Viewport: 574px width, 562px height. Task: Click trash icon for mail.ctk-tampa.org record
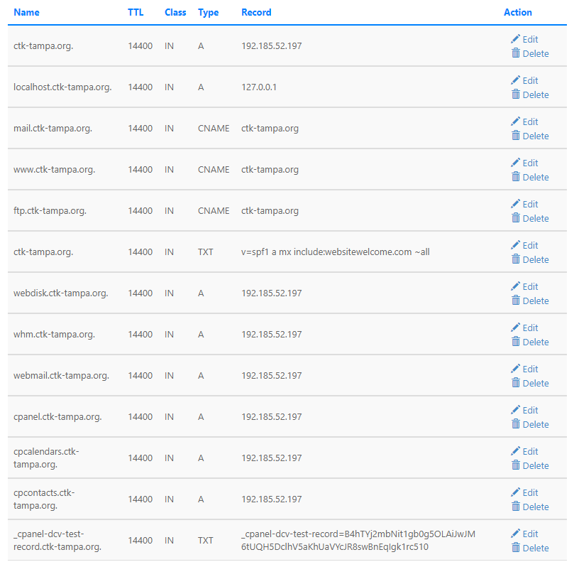coord(516,136)
